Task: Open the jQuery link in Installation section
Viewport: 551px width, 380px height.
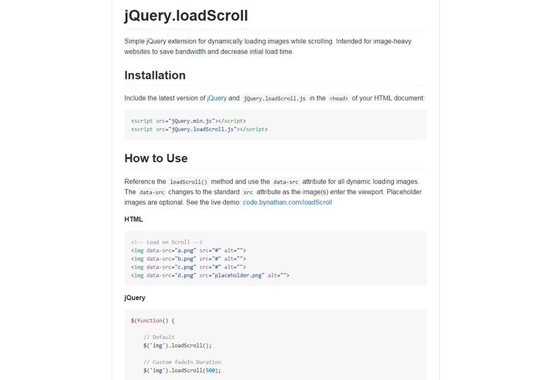Action: (217, 98)
